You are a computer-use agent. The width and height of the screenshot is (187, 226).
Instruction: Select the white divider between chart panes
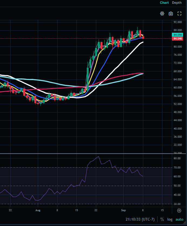pyautogui.click(x=93, y=154)
